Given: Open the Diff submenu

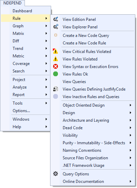Looking at the screenshot, I should pyautogui.click(x=26, y=41).
